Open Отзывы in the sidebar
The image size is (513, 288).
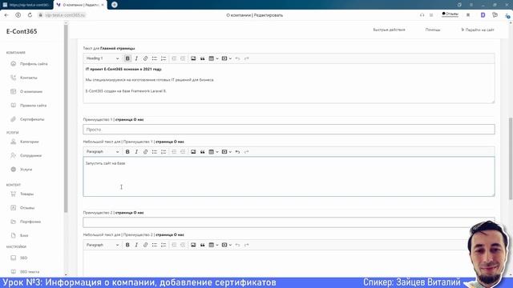(23, 208)
